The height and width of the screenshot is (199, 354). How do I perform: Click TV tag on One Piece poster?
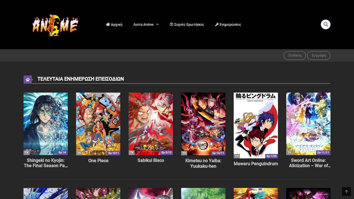pos(79,153)
